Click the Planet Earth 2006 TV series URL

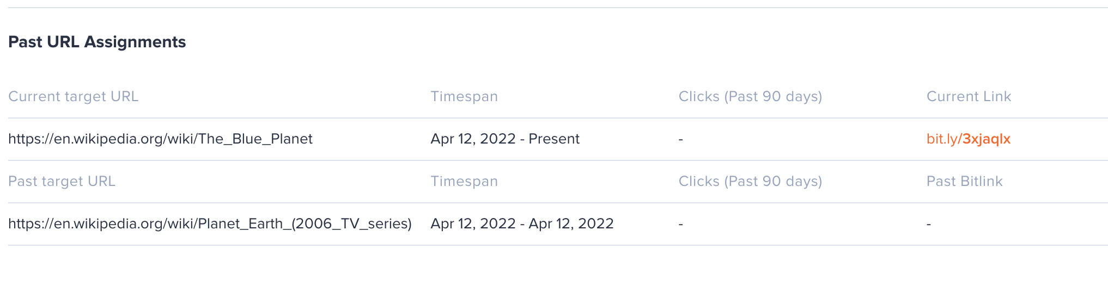(210, 223)
